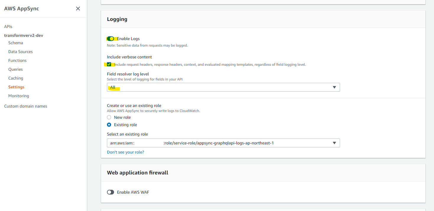434x211 pixels.
Task: Open APIs in the sidebar
Action: pos(8,27)
